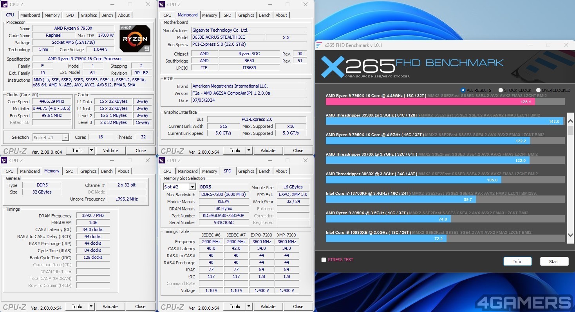
Task: Click the Threadripper 3960X 105.0 result bar
Action: (x=414, y=180)
